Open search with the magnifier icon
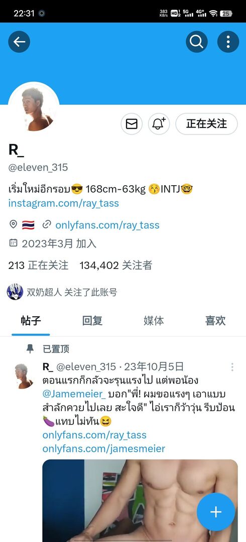Image resolution: width=246 pixels, height=542 pixels. (x=196, y=42)
